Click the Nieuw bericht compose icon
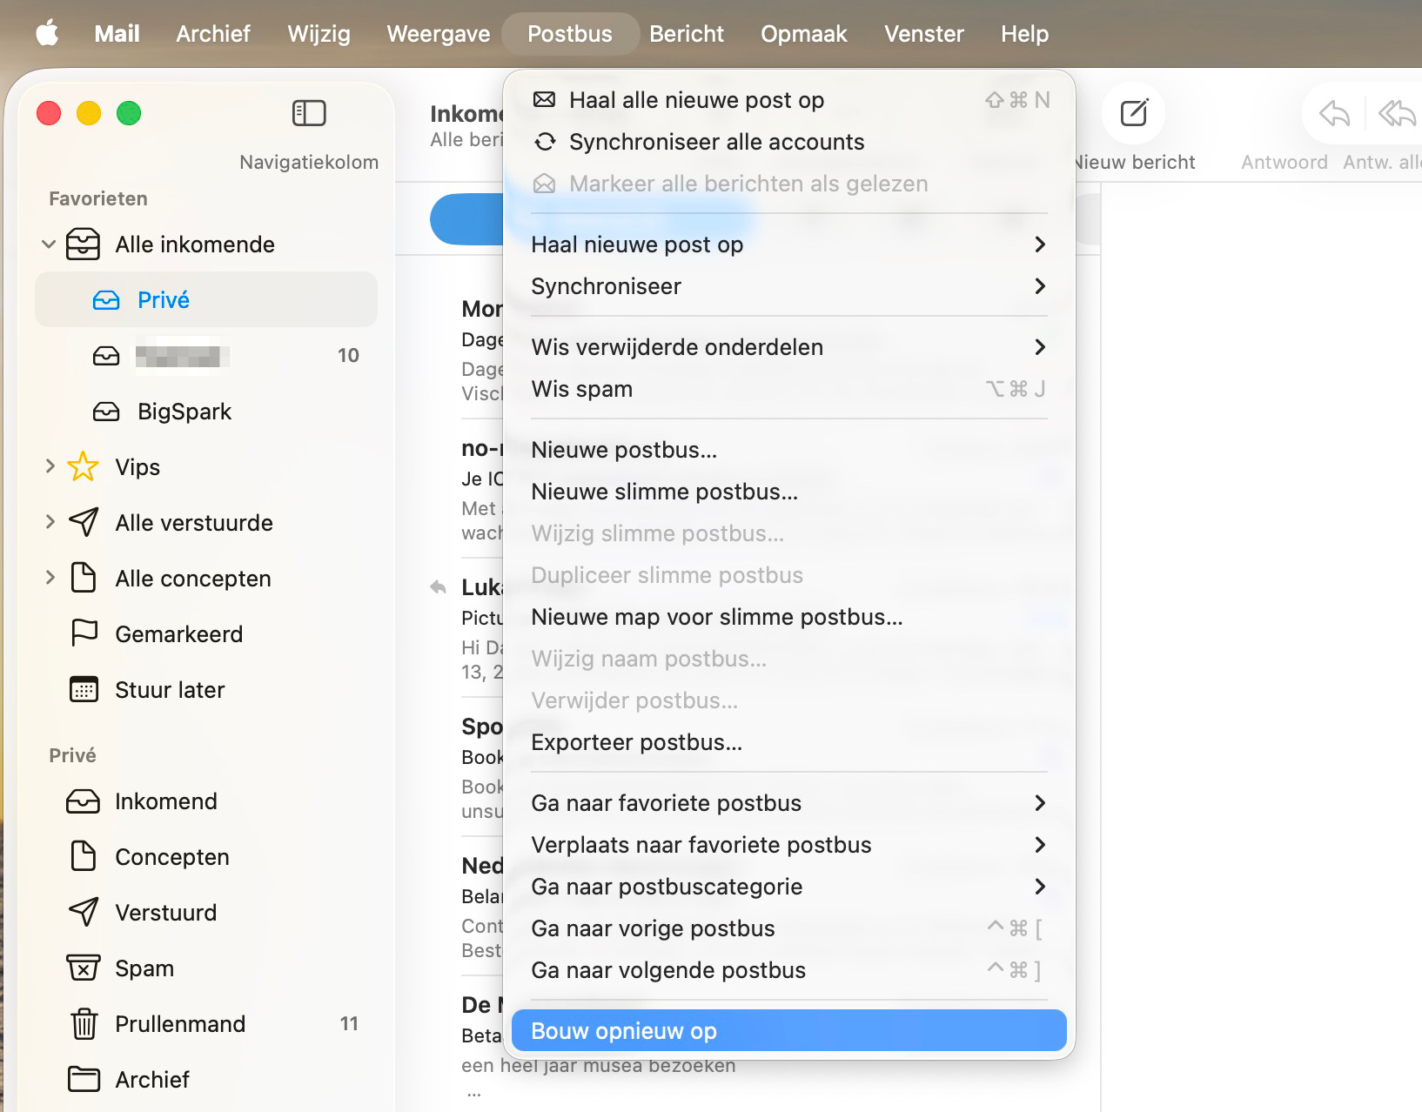Image resolution: width=1422 pixels, height=1112 pixels. click(1134, 113)
